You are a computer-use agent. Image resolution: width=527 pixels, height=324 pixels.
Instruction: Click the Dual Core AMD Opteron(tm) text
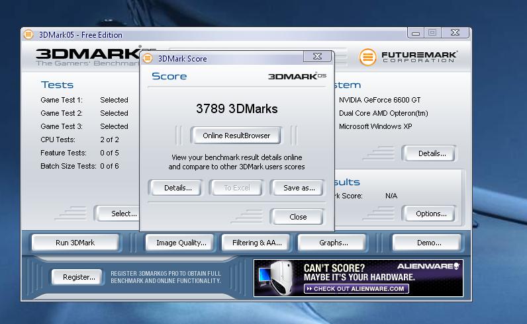coord(383,113)
